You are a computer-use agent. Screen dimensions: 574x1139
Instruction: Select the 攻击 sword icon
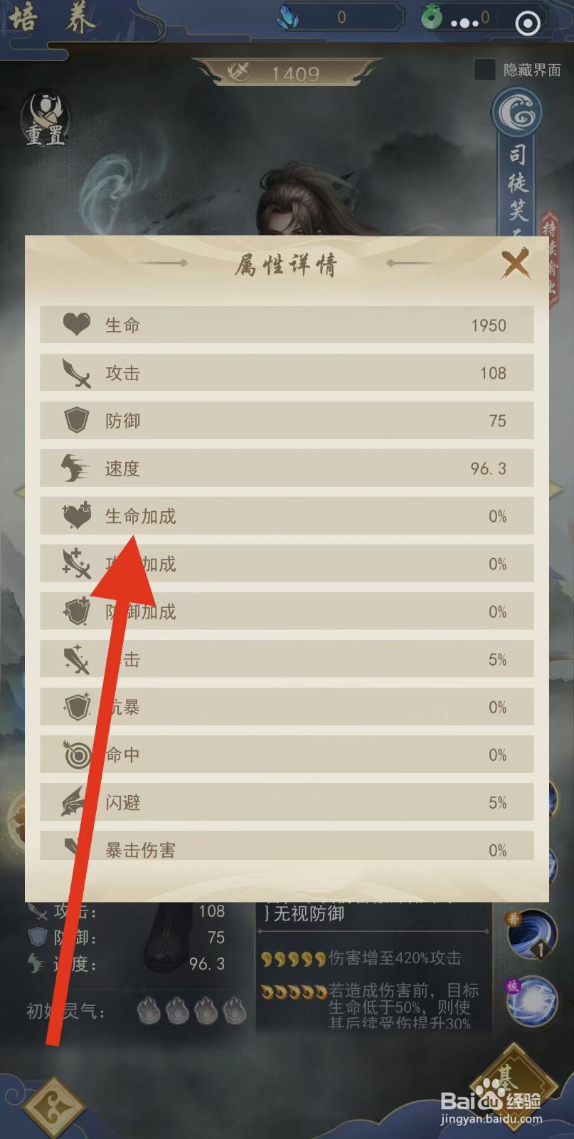[77, 373]
